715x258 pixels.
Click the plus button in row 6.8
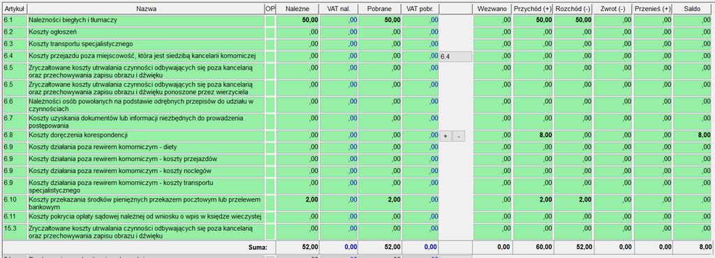click(445, 136)
